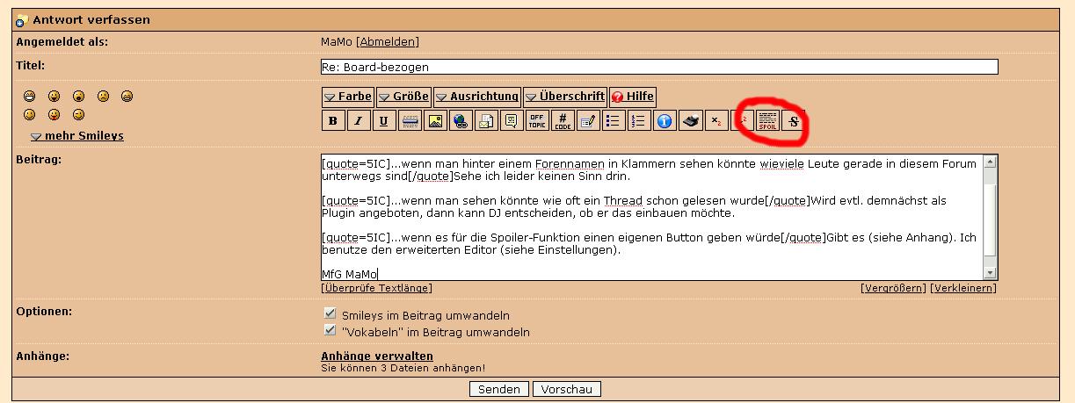Click the Vorschau preview button
This screenshot has height=403, width=1075.
pyautogui.click(x=567, y=389)
